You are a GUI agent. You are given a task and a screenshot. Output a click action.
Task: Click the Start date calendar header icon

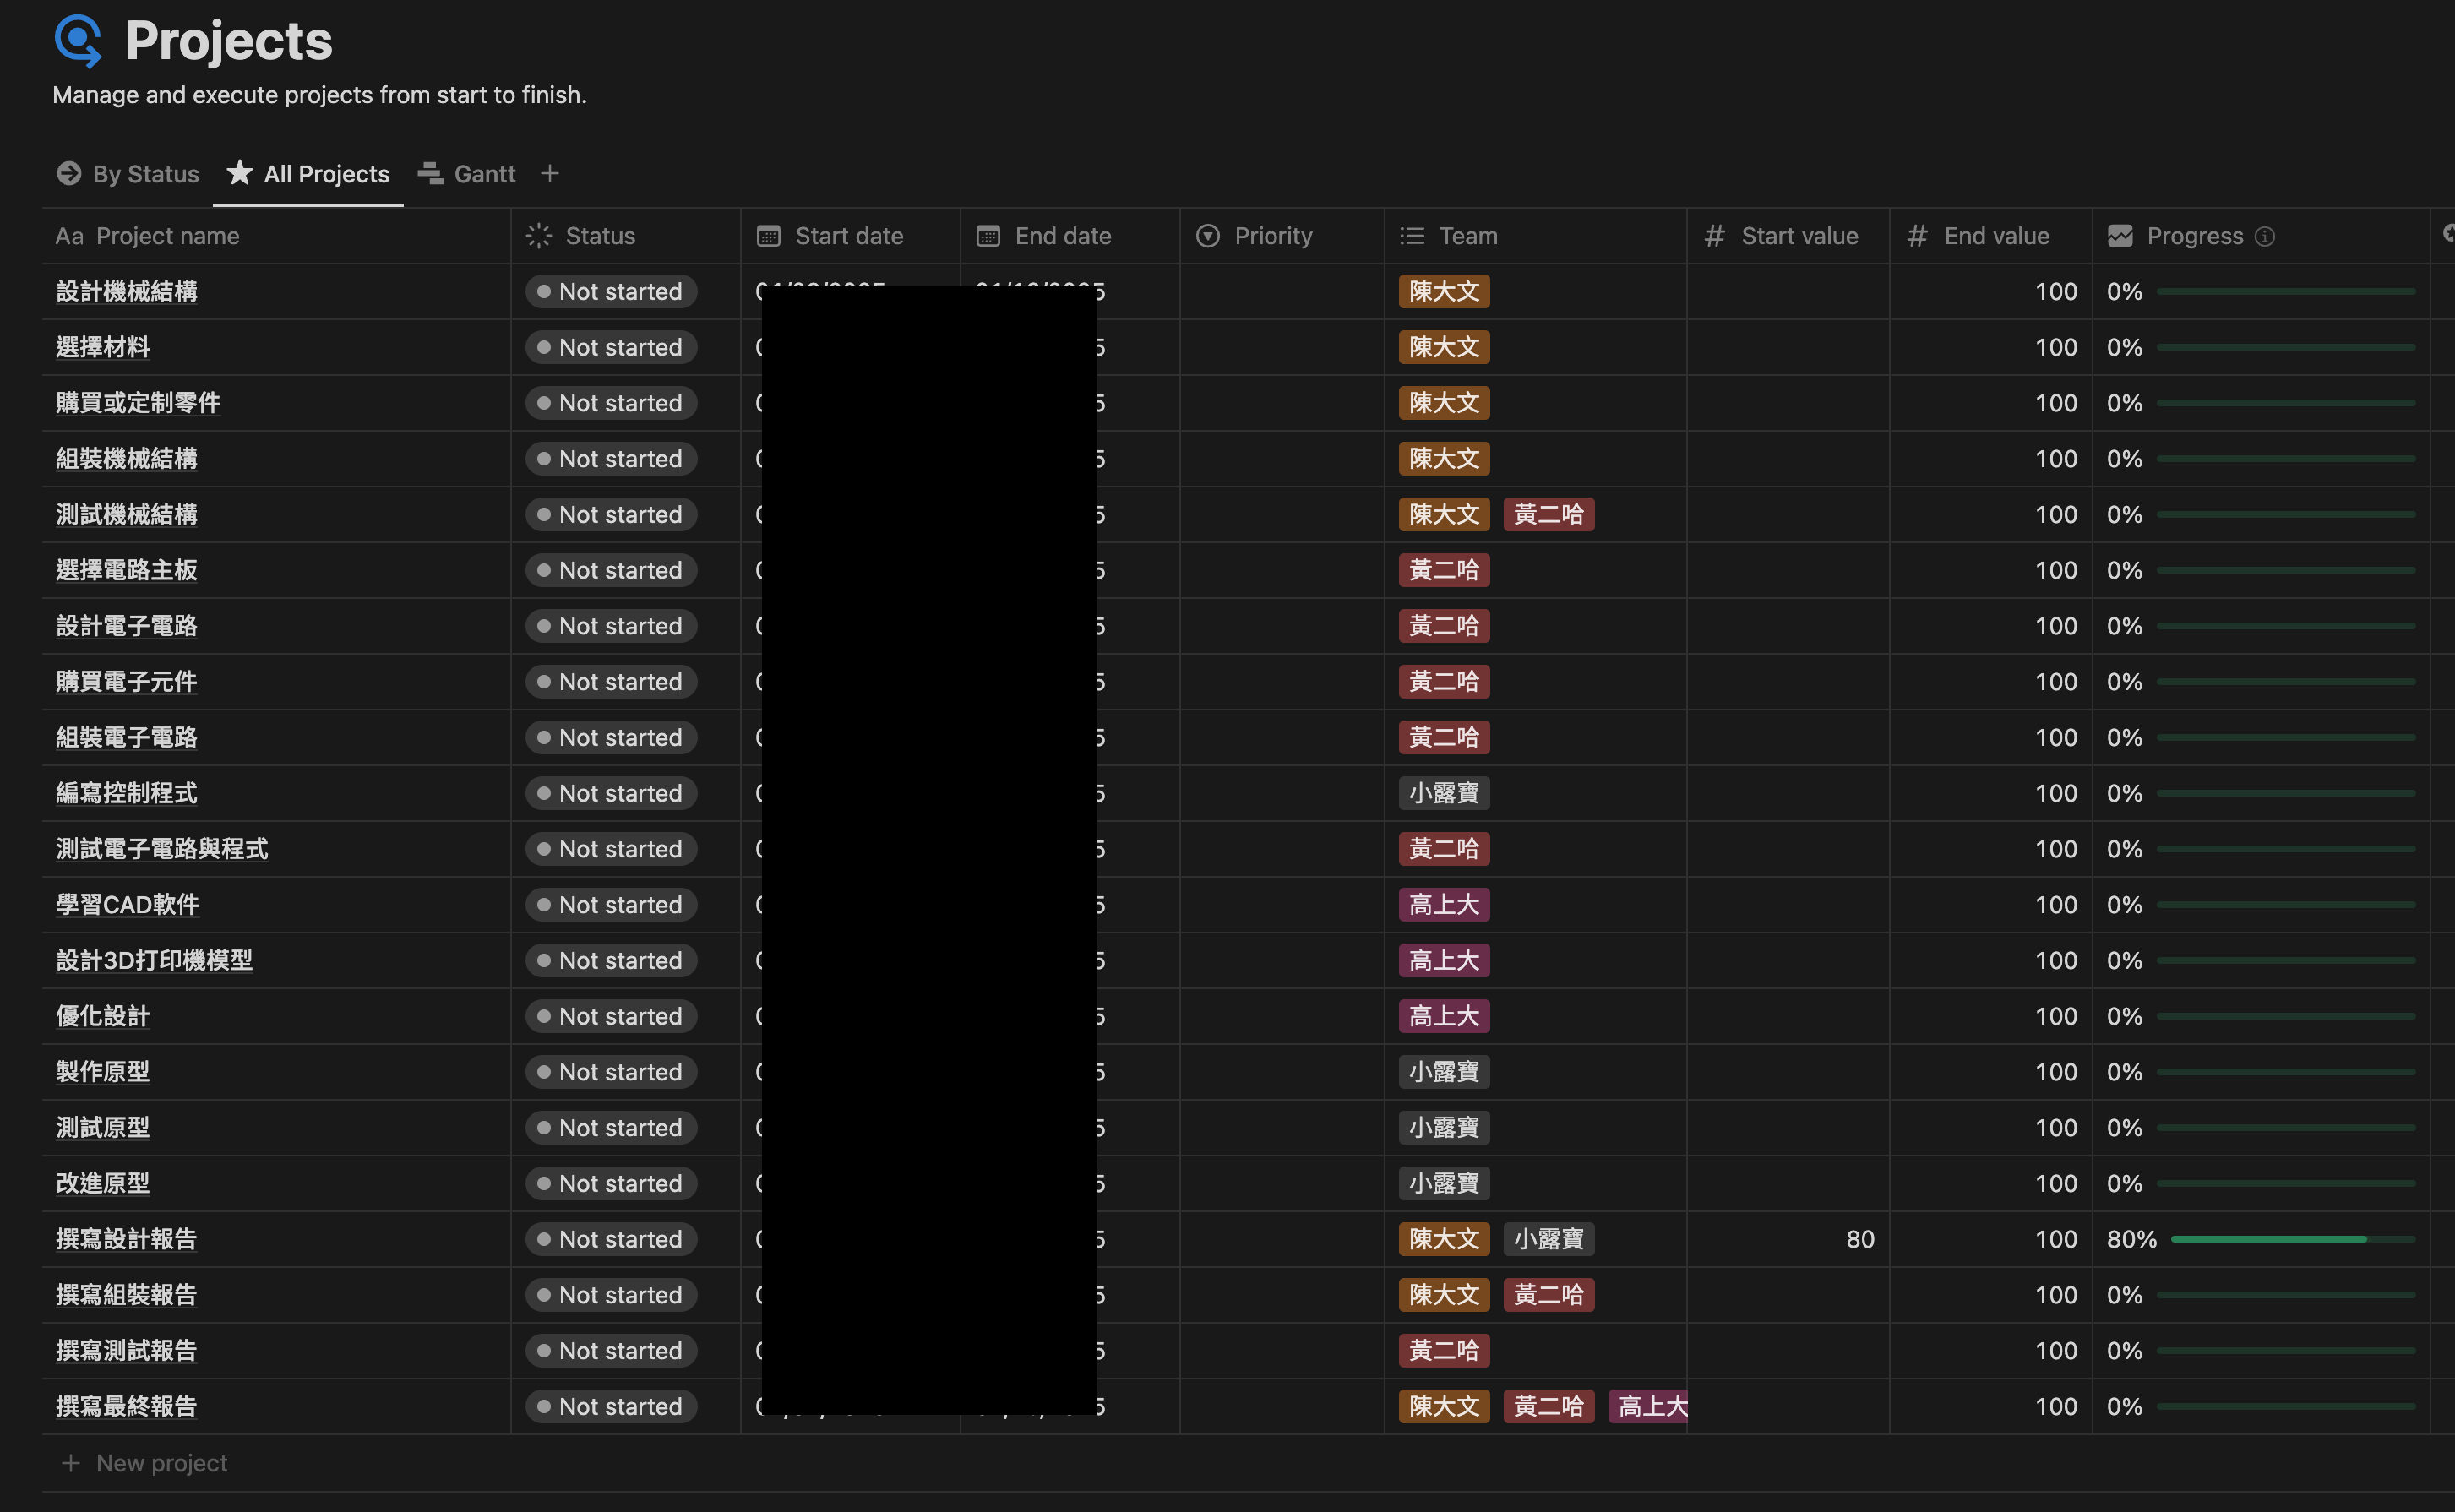768,236
